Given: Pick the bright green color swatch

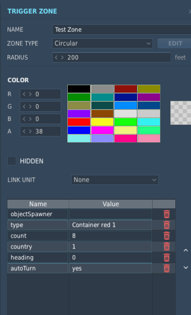Looking at the screenshot, I should coord(126,122).
